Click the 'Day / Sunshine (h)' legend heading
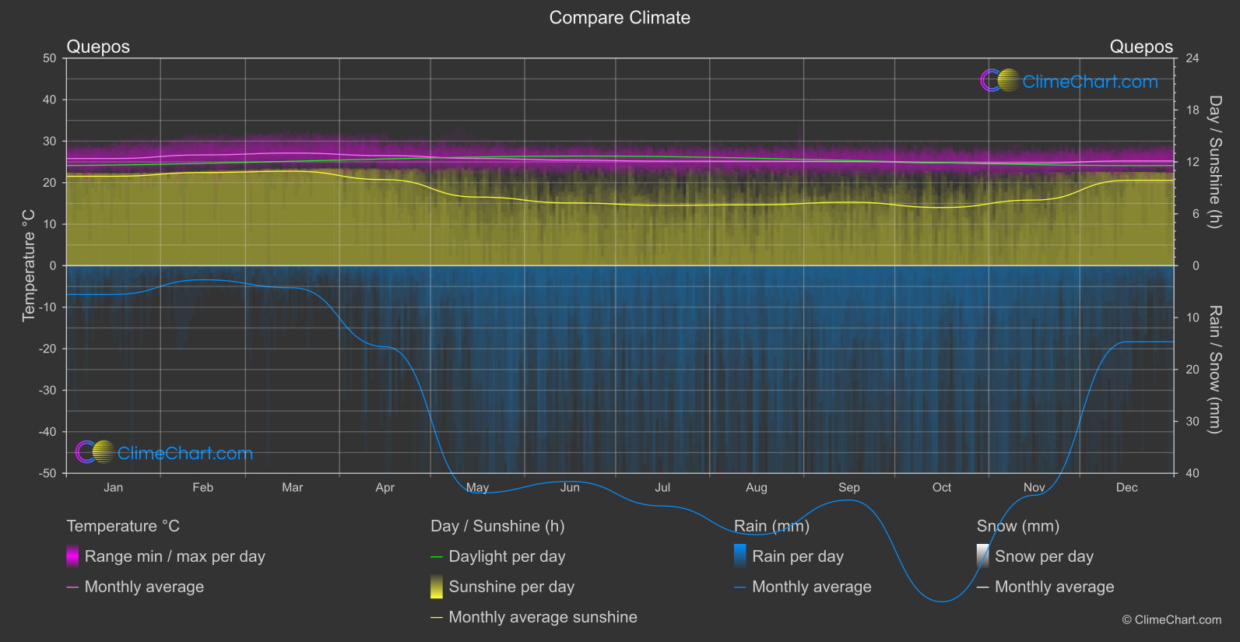 click(498, 526)
